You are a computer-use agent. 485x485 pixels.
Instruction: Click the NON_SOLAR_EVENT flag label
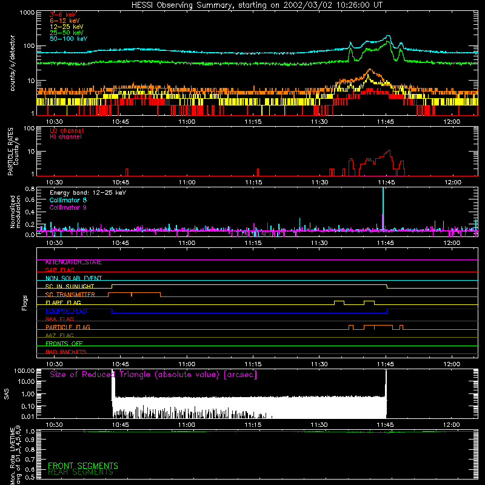[x=73, y=278]
